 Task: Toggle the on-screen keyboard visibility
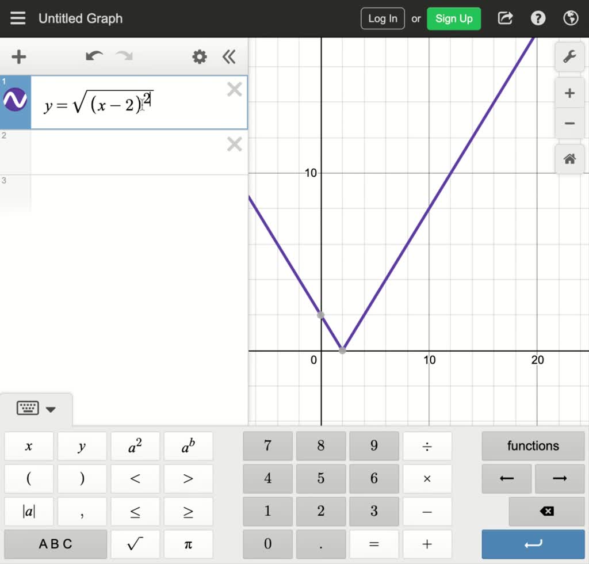27,409
